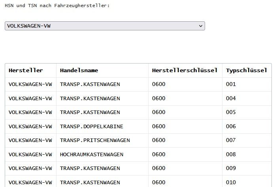
Task: Click the Hersteller column header
Action: [x=26, y=70]
